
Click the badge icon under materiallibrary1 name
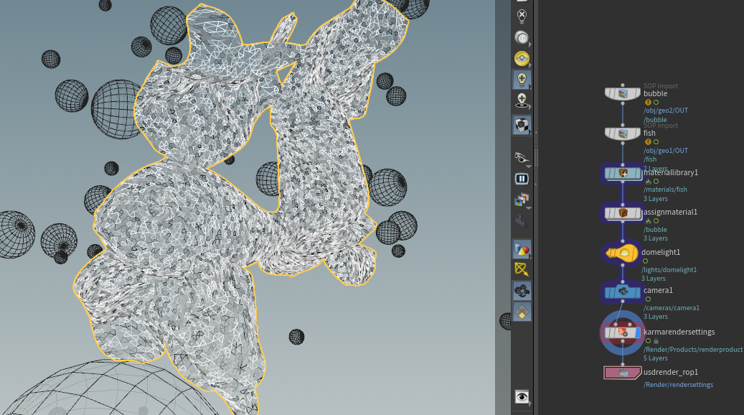648,181
